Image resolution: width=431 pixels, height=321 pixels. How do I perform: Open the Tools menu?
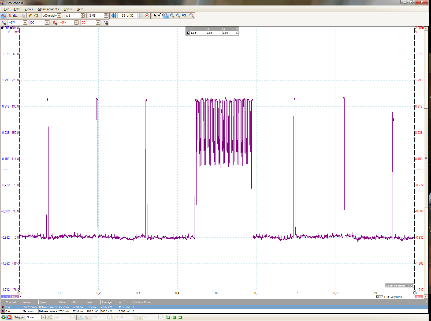coord(68,9)
